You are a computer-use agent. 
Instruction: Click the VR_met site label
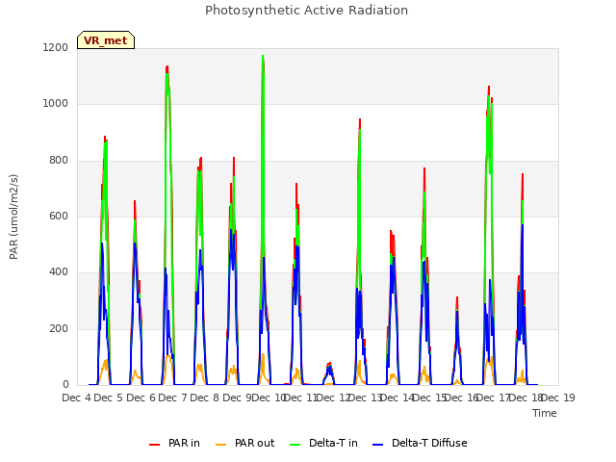click(106, 40)
